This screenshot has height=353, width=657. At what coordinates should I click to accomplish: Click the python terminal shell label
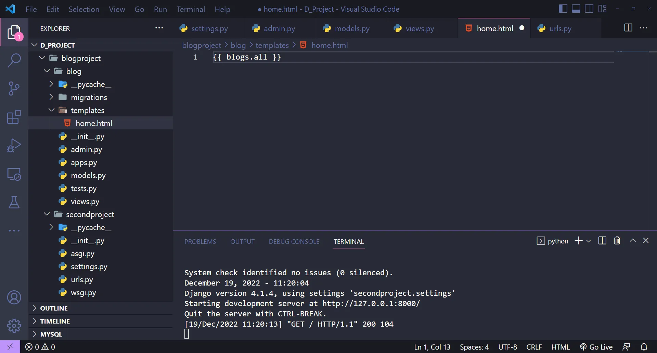point(552,241)
